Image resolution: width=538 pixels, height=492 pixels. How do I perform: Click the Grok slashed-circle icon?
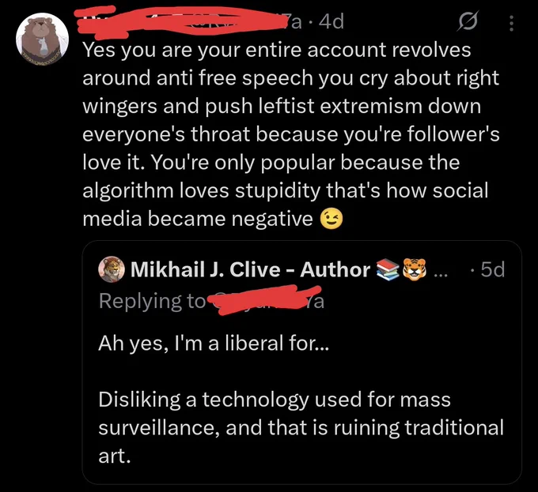[x=468, y=21]
